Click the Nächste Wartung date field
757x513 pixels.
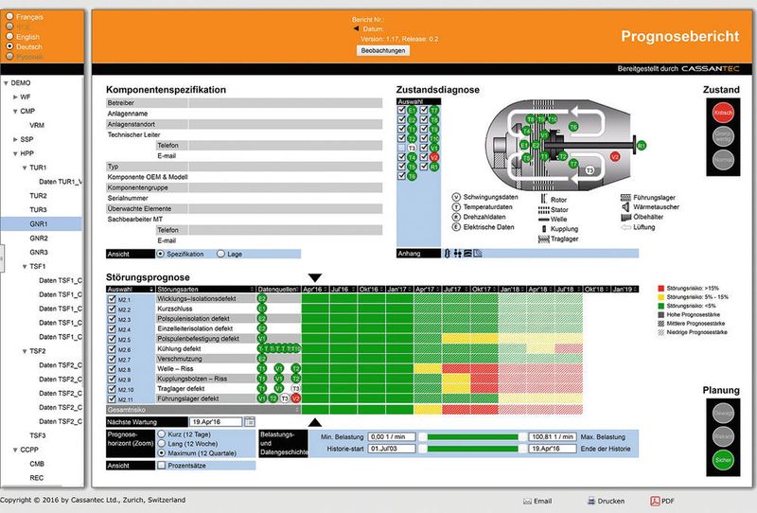pos(216,422)
